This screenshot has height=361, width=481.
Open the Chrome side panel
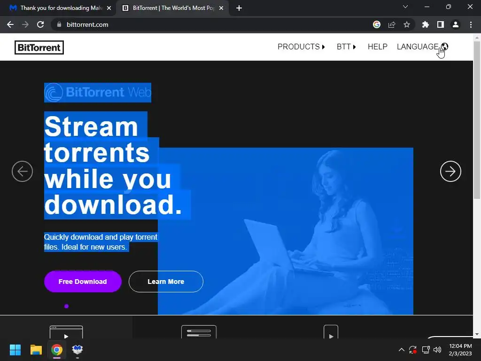[441, 24]
